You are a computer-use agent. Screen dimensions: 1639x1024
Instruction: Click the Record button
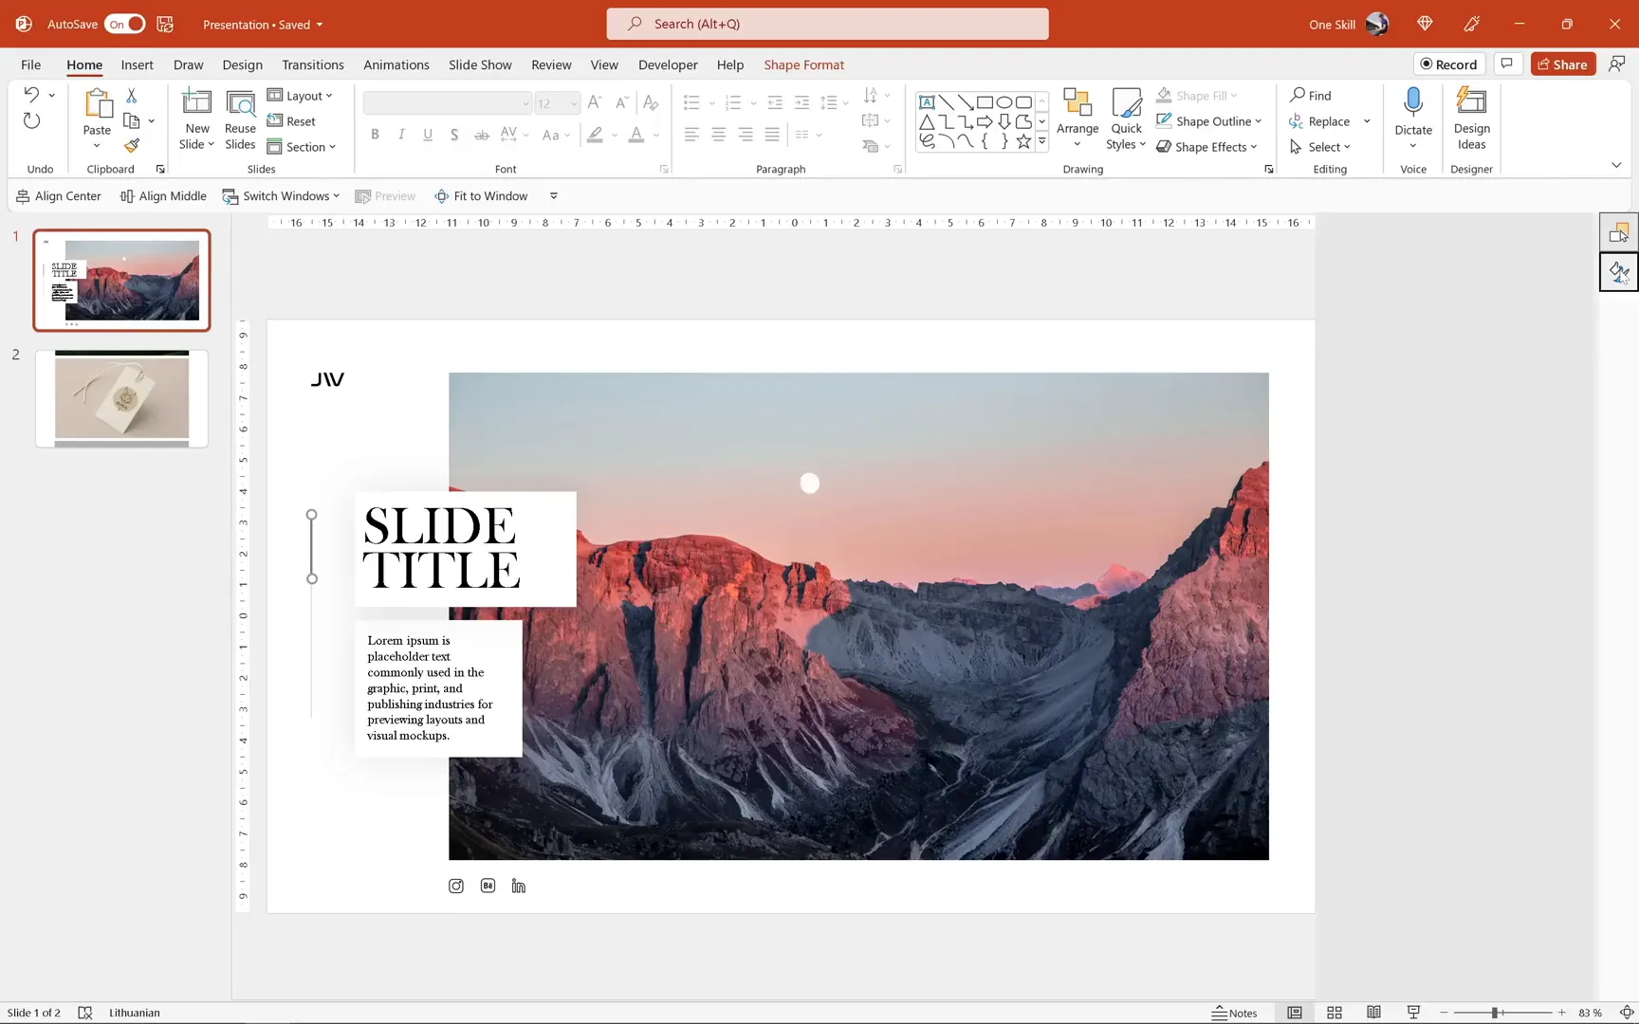pos(1448,64)
